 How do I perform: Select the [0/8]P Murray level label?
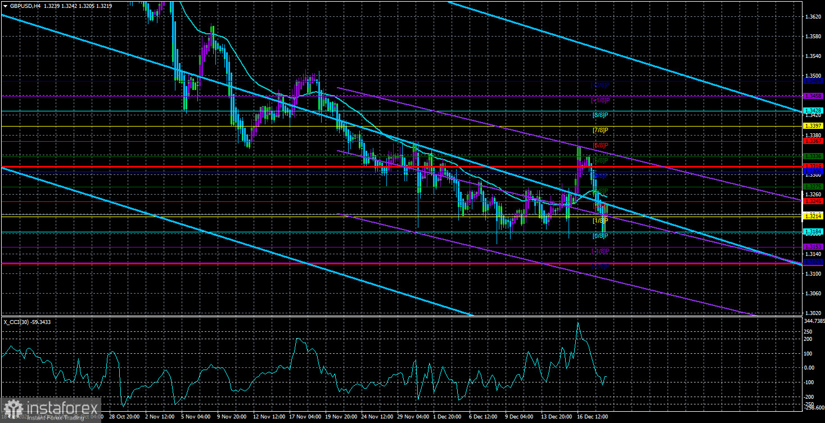[x=601, y=236]
